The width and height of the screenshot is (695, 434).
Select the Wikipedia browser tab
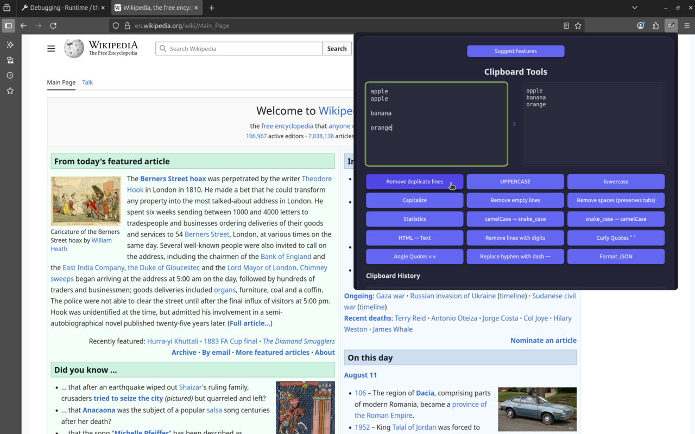click(156, 8)
